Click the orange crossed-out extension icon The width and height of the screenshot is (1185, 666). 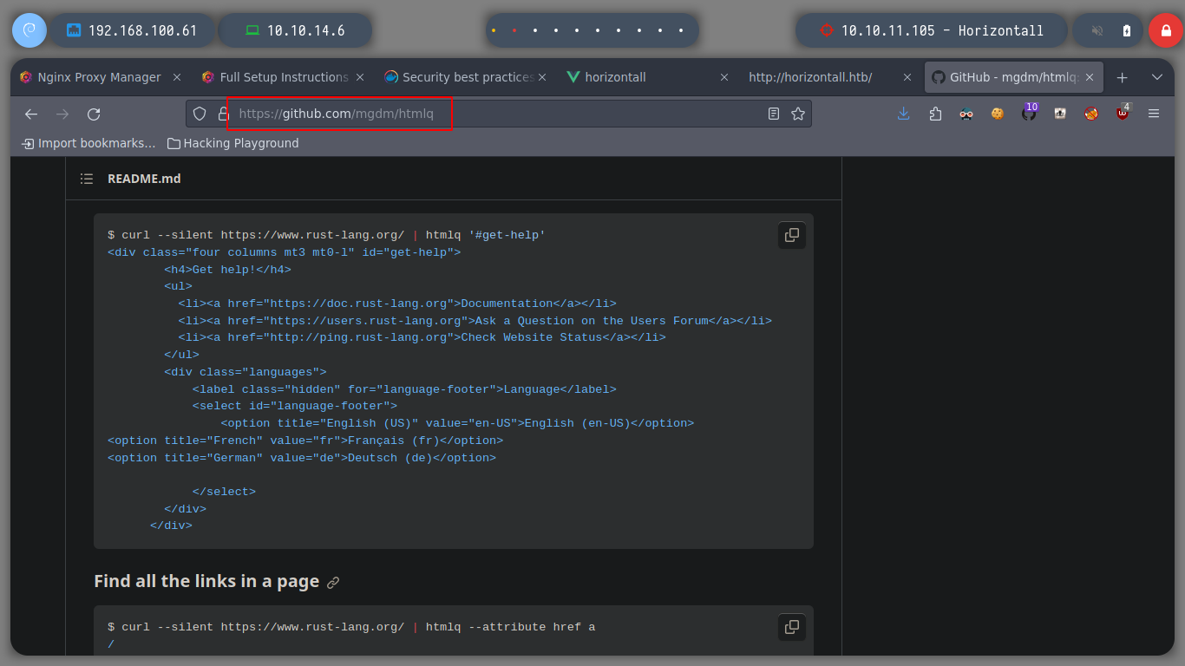pos(1091,114)
